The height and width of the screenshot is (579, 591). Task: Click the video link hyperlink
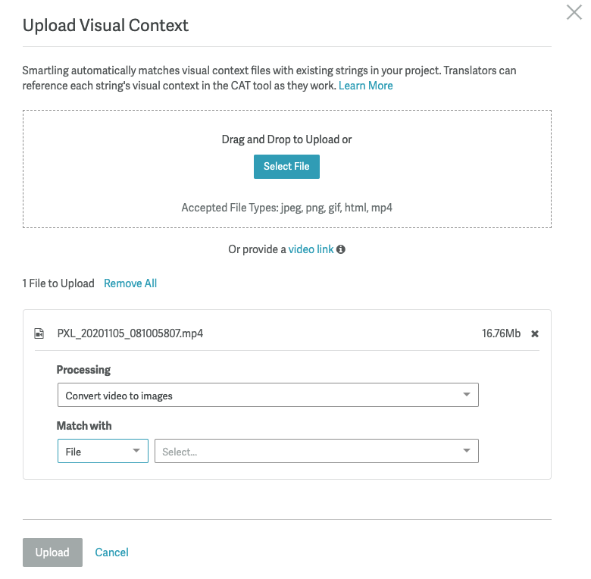pyautogui.click(x=311, y=249)
